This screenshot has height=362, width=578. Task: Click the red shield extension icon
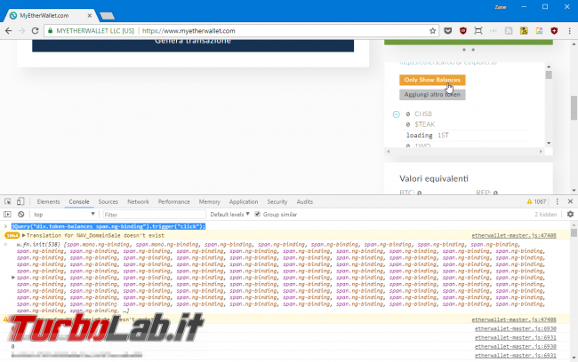click(554, 31)
